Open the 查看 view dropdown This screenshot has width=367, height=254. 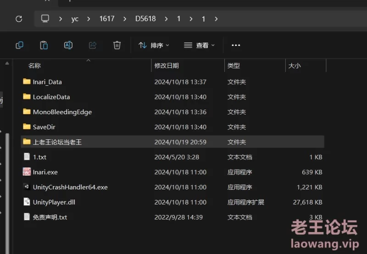[x=199, y=45]
